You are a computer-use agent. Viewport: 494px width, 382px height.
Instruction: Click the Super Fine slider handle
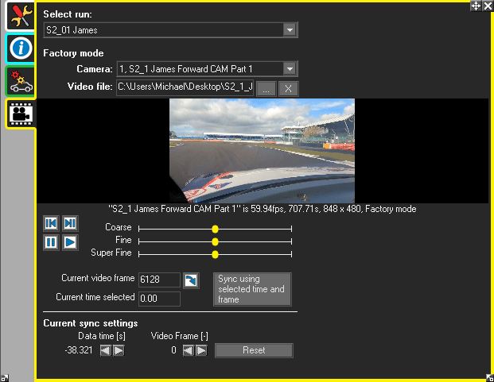(x=215, y=254)
